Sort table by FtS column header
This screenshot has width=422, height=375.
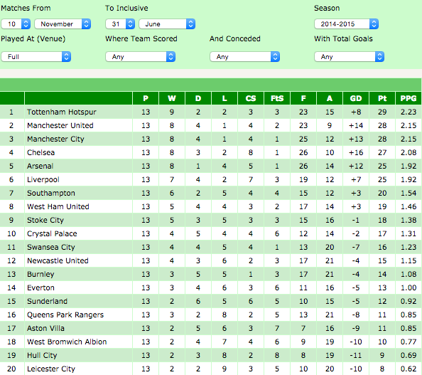click(277, 98)
